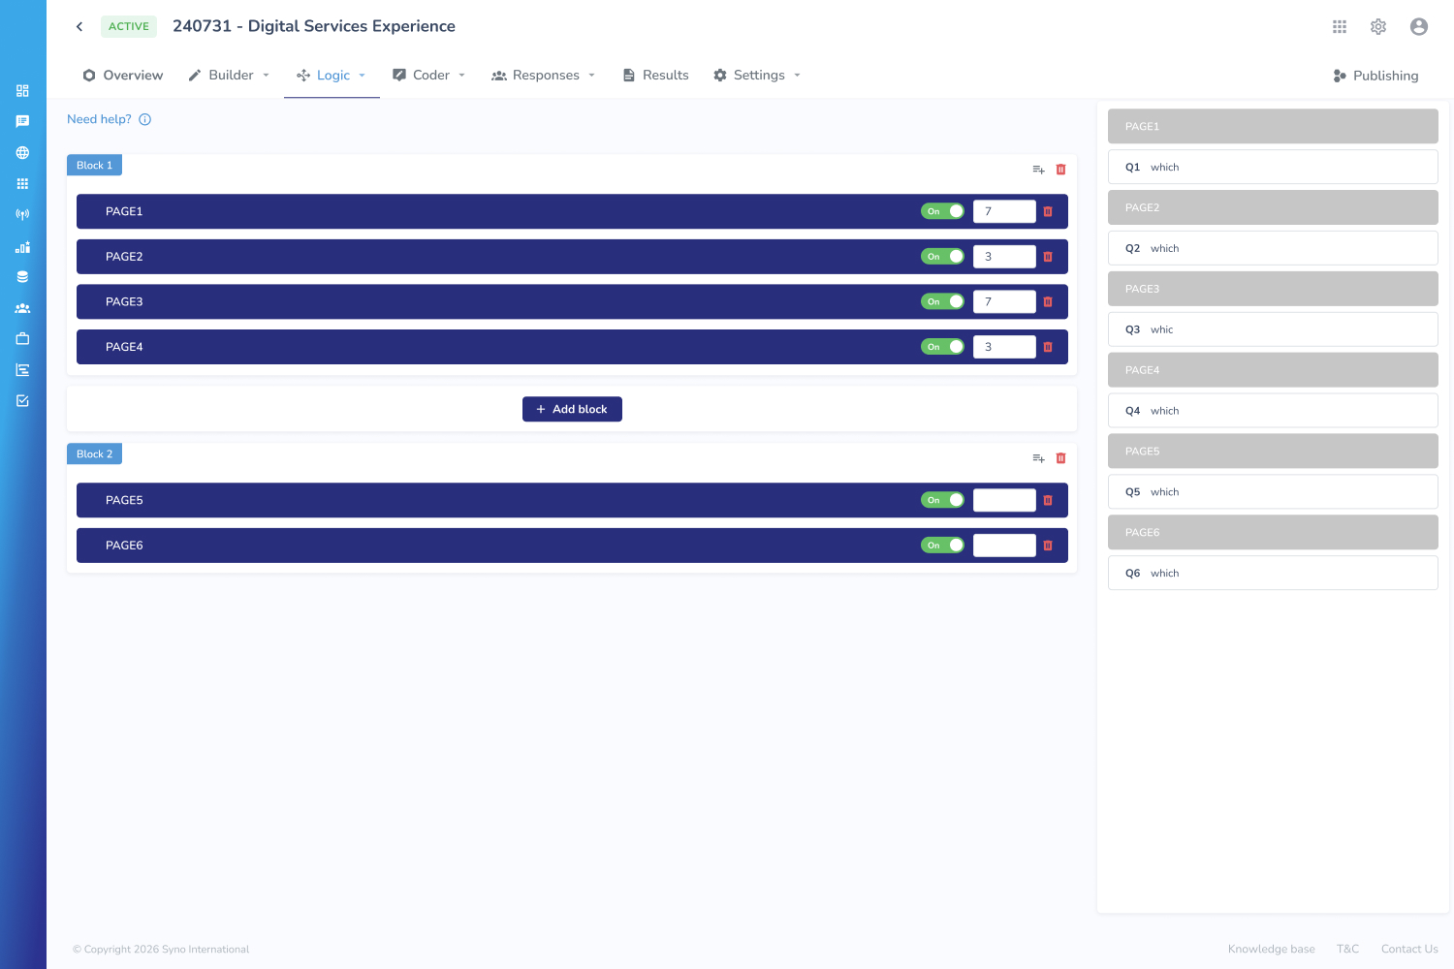Select Q4 which in right panel
Screen dimensions: 1454x969
[1273, 411]
